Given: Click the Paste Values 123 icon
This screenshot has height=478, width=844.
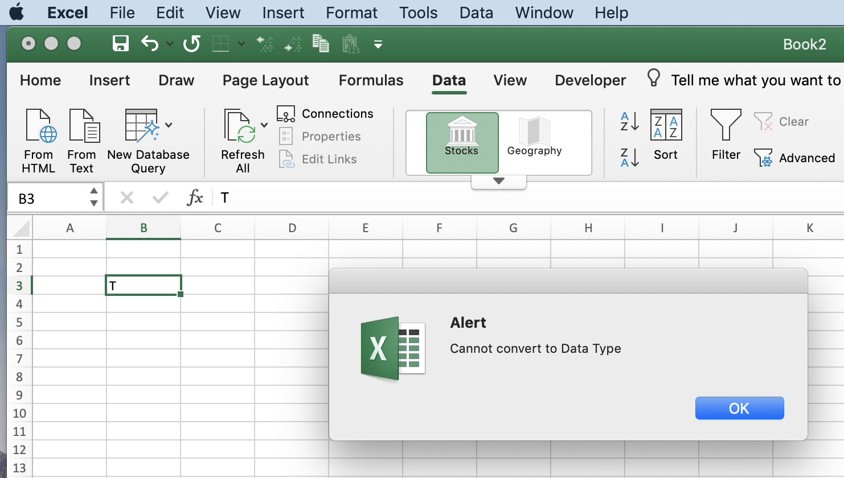Looking at the screenshot, I should (351, 44).
